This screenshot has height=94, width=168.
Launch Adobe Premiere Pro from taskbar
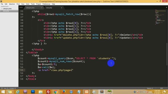click(25, 92)
